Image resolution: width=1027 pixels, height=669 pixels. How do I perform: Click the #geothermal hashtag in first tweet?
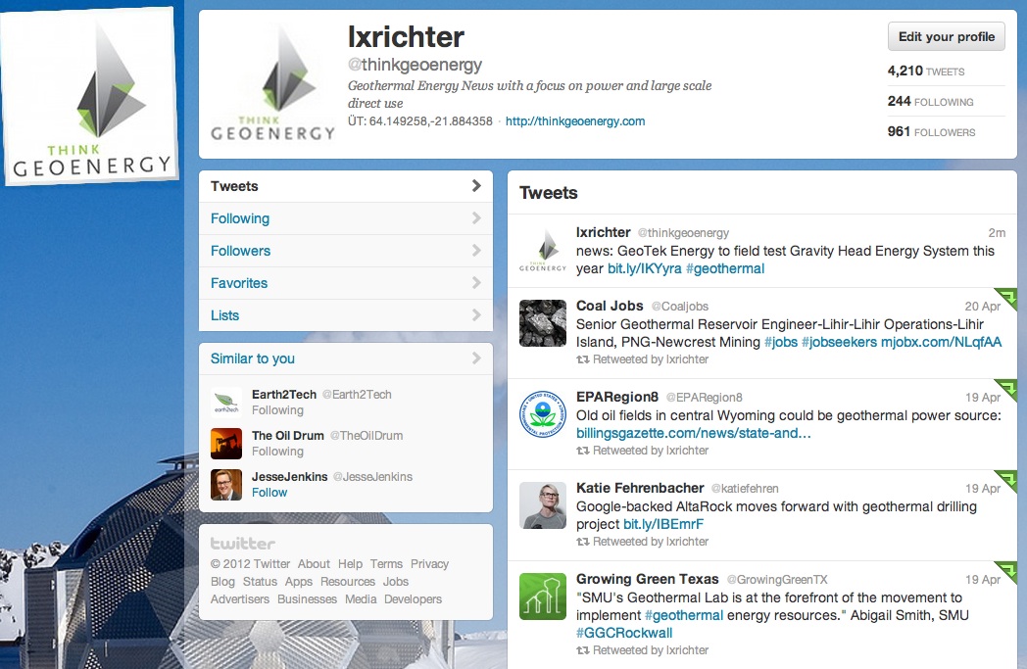[x=724, y=268]
